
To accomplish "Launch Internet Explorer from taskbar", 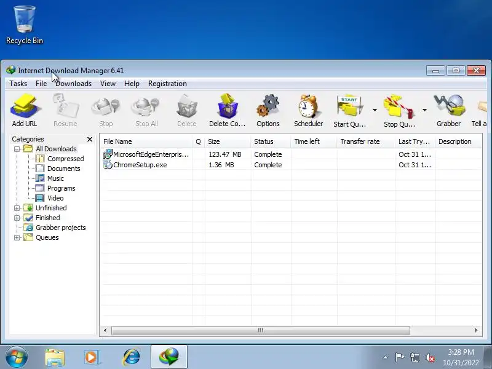I will tap(131, 357).
